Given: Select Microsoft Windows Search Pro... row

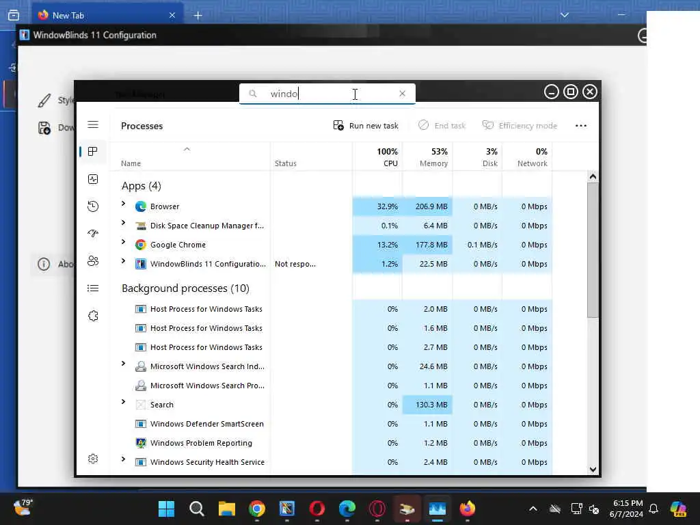Looking at the screenshot, I should pyautogui.click(x=330, y=386).
